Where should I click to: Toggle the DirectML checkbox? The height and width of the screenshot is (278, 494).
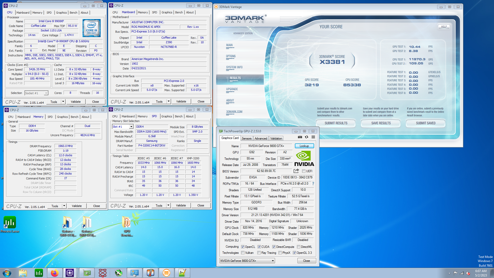[x=299, y=247]
